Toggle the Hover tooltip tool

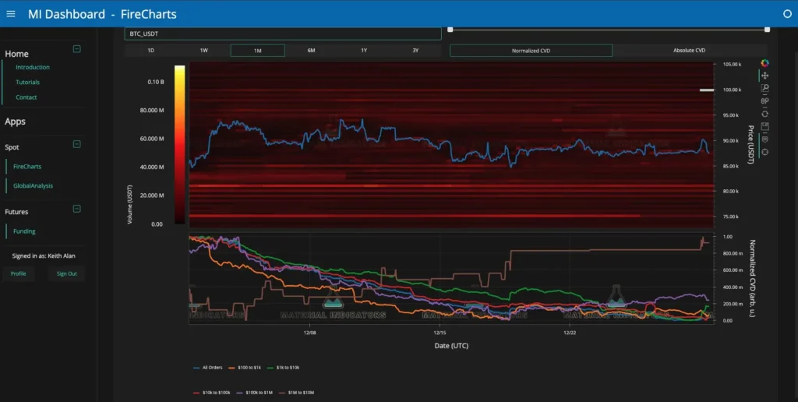(x=764, y=139)
